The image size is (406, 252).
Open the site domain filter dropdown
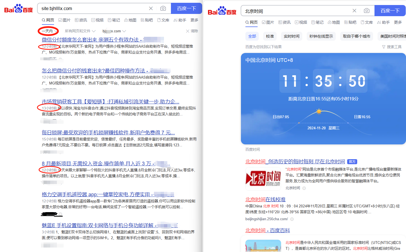(114, 31)
